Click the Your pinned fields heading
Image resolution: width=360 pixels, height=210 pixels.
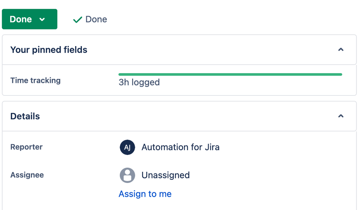[x=49, y=50]
